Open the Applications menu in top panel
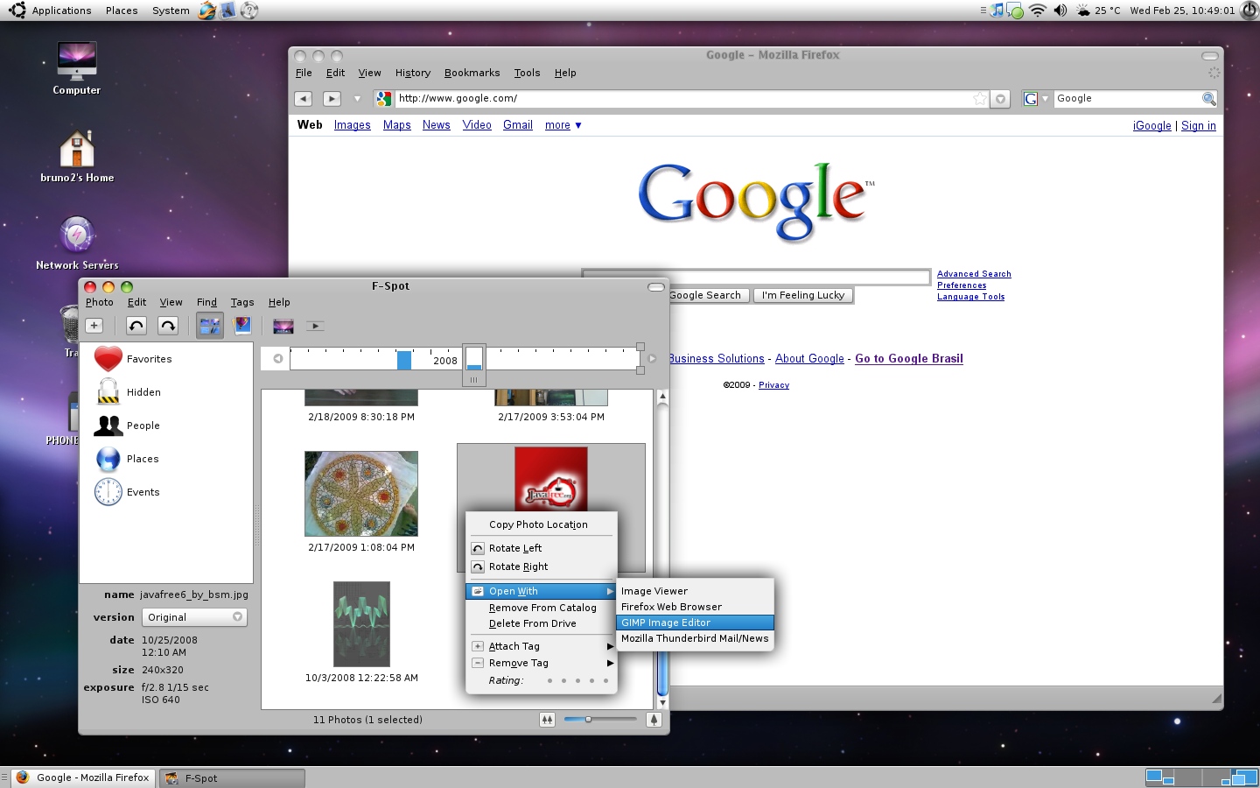1260x788 pixels. click(61, 11)
